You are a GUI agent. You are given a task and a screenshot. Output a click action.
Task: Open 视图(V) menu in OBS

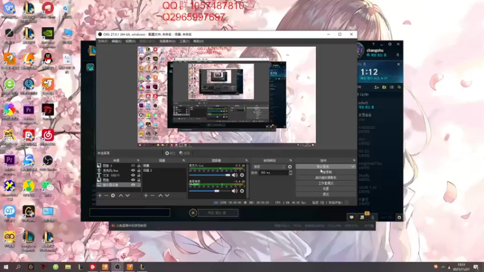[131, 41]
